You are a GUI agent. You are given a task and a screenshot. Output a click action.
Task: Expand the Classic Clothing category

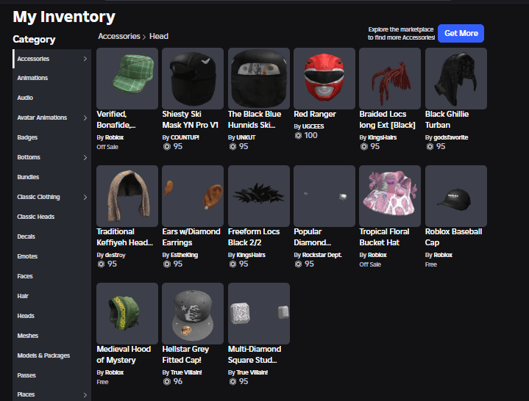tap(85, 197)
